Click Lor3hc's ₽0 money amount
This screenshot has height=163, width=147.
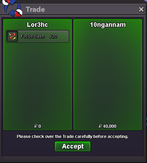[x=38, y=126]
